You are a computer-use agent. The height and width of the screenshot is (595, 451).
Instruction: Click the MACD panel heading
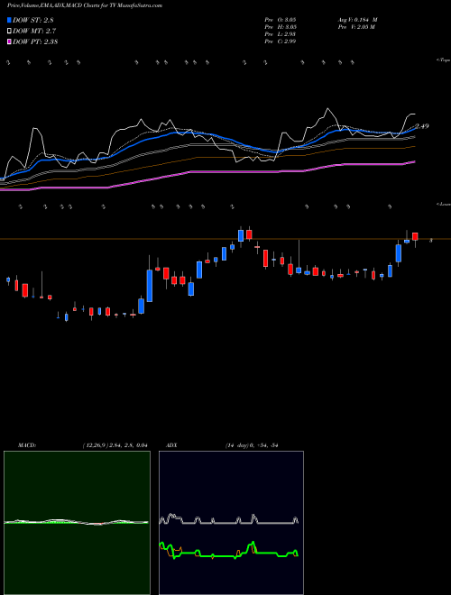(x=26, y=445)
